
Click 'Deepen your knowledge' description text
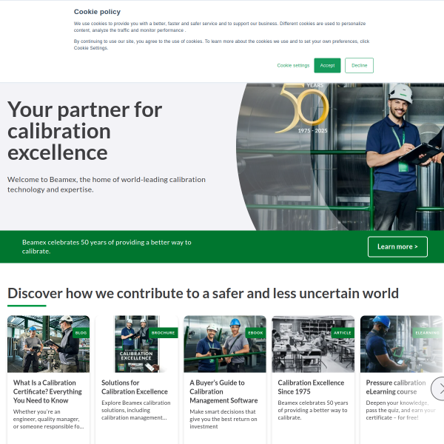[x=400, y=410]
